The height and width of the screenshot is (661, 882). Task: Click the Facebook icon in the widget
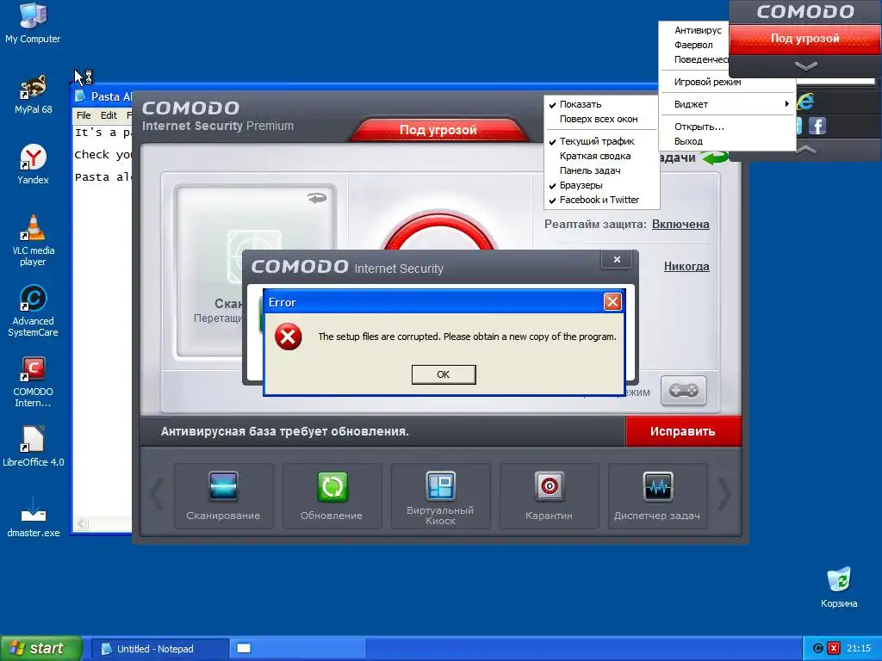[x=817, y=126]
